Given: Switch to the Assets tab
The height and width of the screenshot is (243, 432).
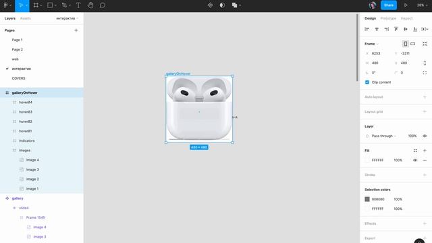Looking at the screenshot, I should [x=26, y=18].
